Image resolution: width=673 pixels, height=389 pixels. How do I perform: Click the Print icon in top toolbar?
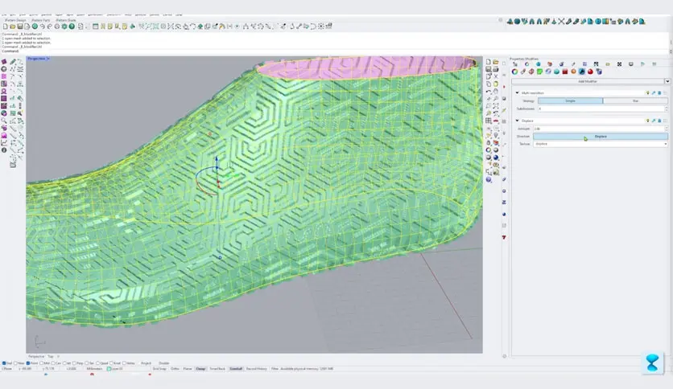[57, 27]
